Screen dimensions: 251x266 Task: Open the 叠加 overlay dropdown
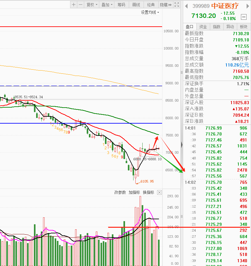coord(107,5)
